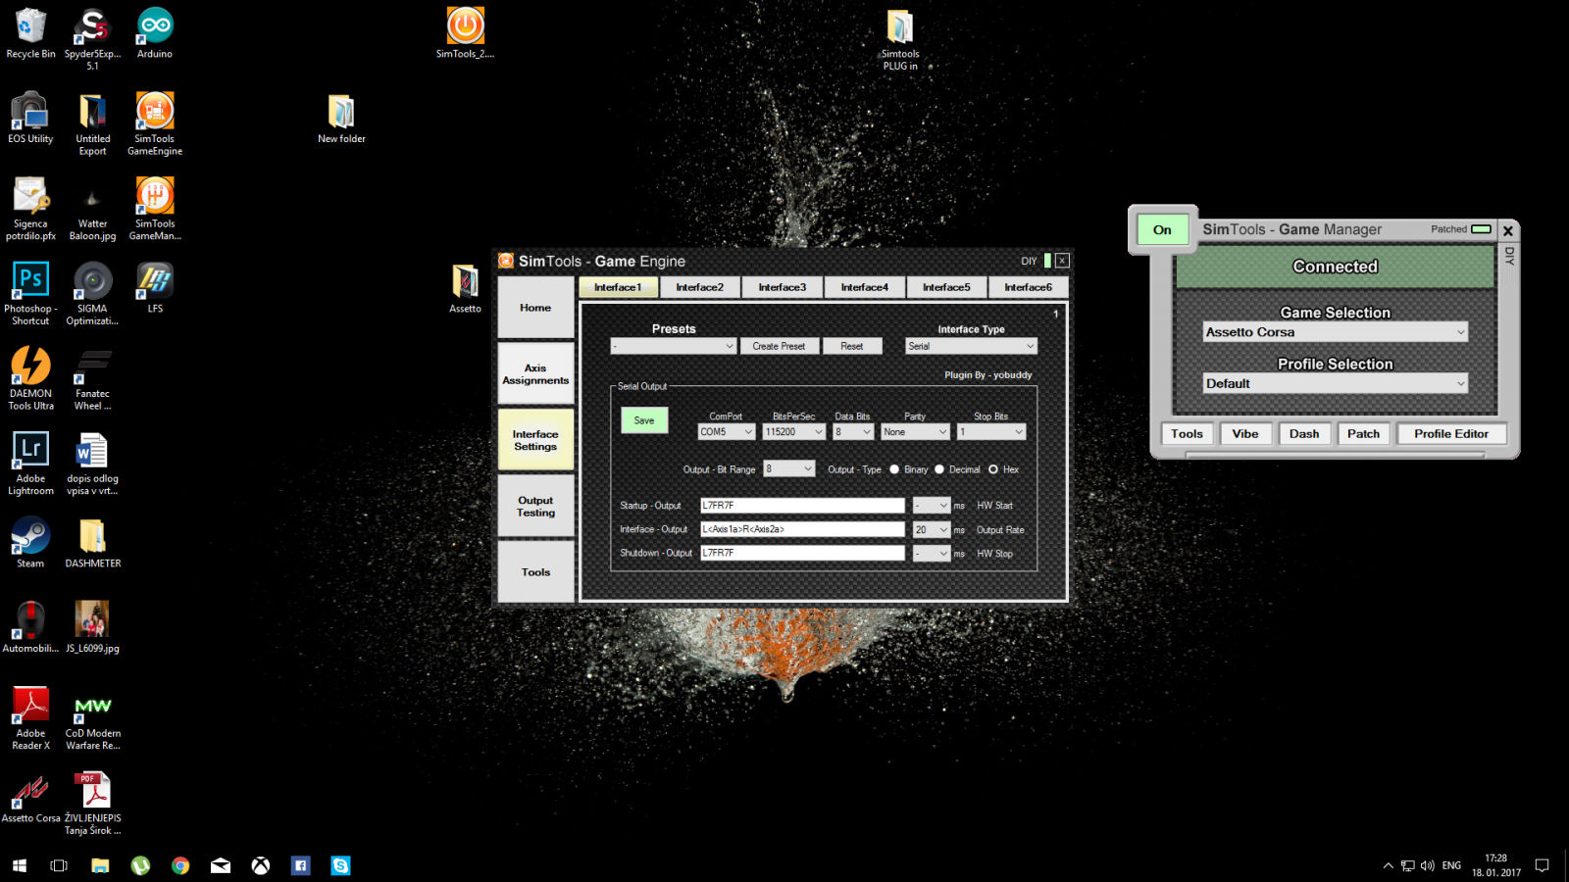Open the CoD Modern Warfare shortcut
The width and height of the screenshot is (1569, 882).
click(x=93, y=719)
